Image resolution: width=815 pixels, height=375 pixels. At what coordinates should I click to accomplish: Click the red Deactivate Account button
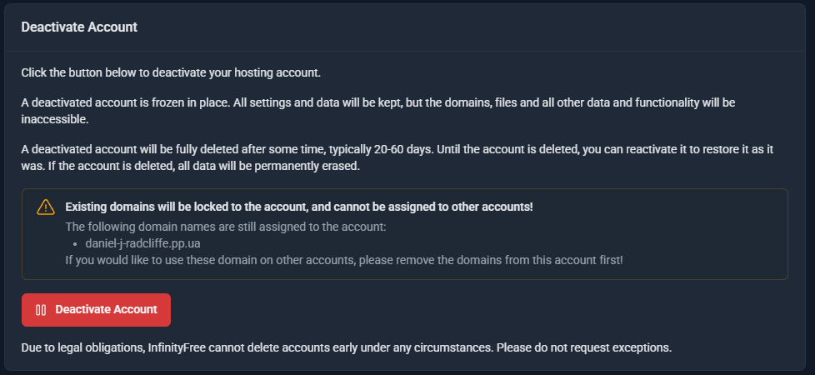(x=96, y=309)
